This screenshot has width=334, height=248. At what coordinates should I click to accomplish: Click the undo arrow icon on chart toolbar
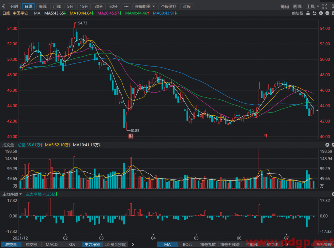pos(314,13)
